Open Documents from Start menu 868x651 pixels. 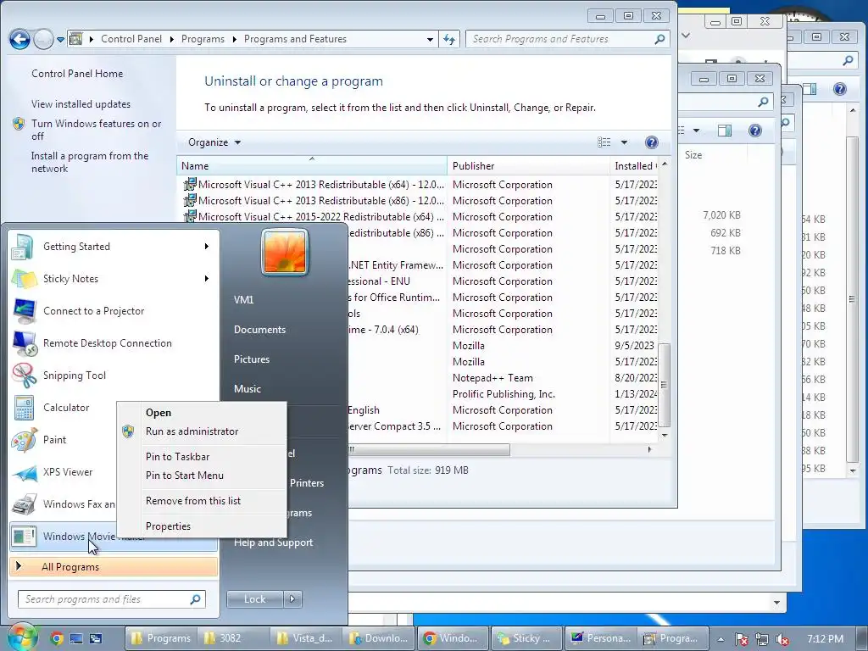[259, 330]
